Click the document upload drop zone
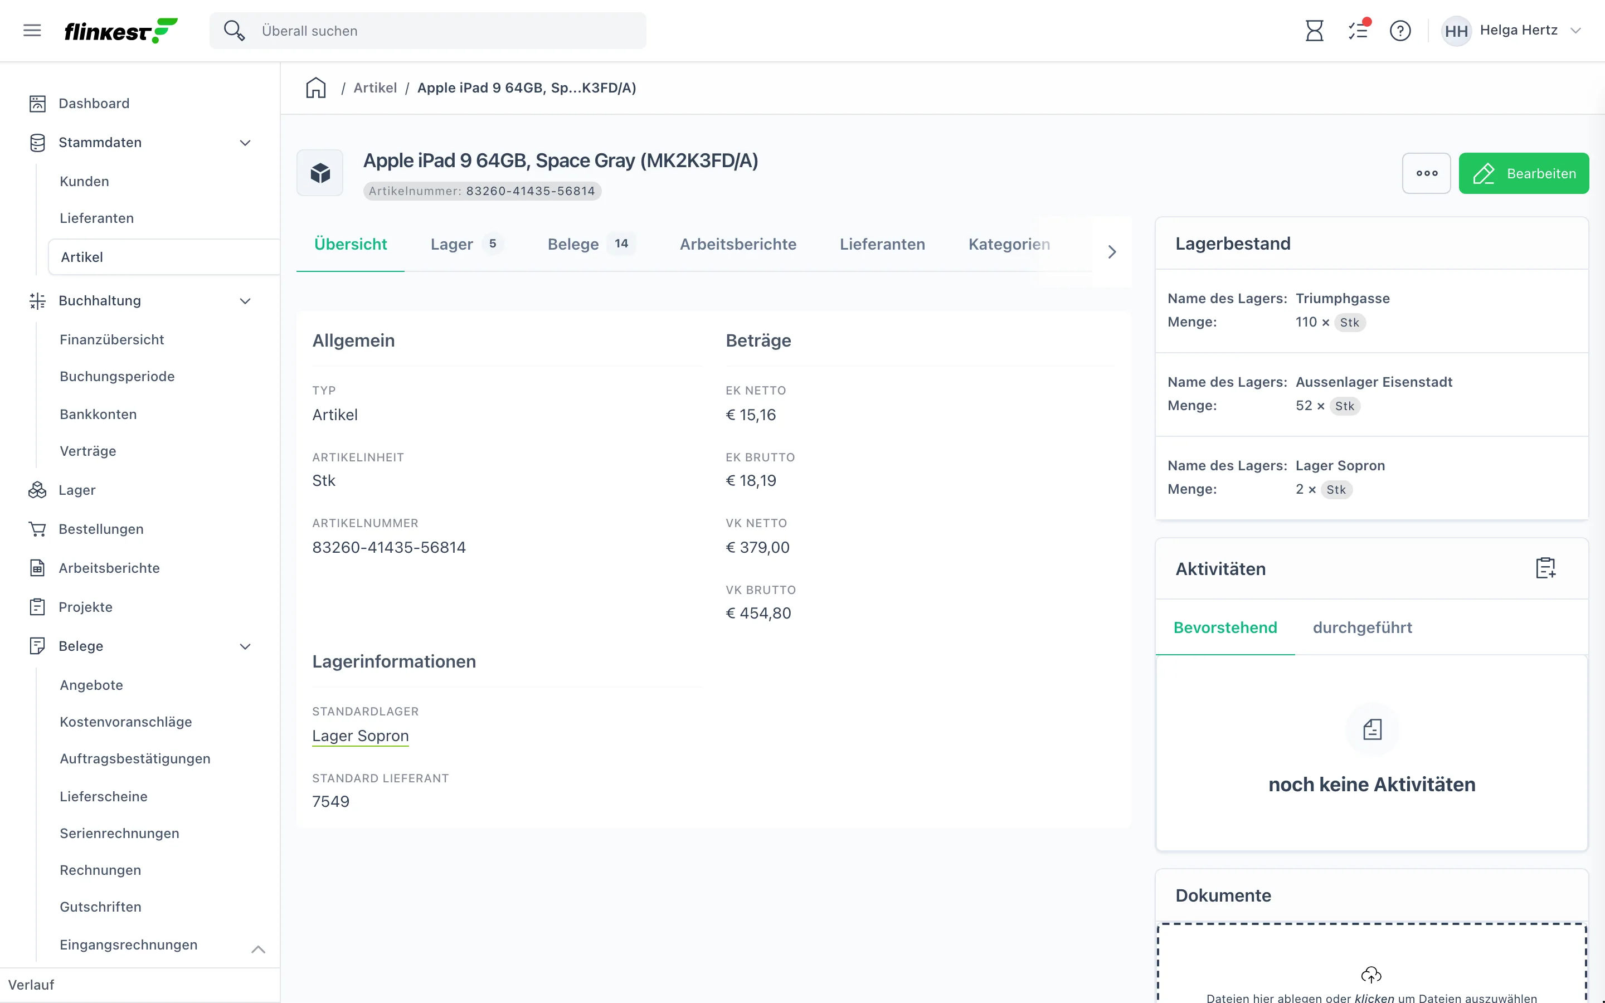1605x1003 pixels. click(1371, 963)
